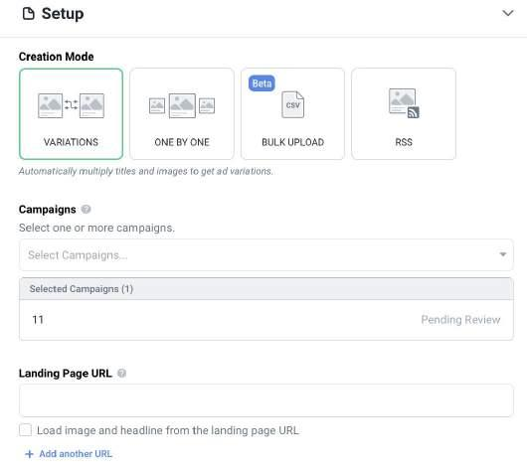Screen dimensions: 527x472
Task: Open the Landing Page URL help icon
Action: [x=121, y=374]
